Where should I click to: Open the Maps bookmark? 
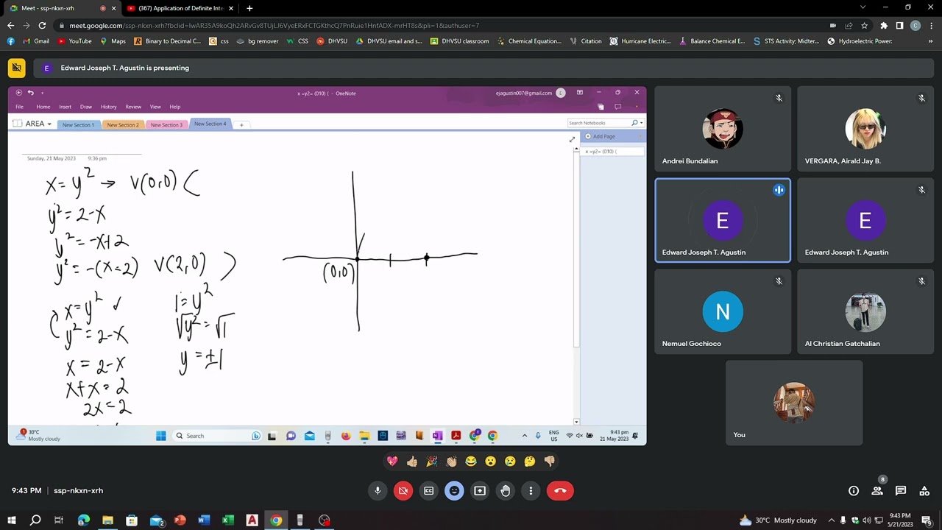pyautogui.click(x=113, y=41)
